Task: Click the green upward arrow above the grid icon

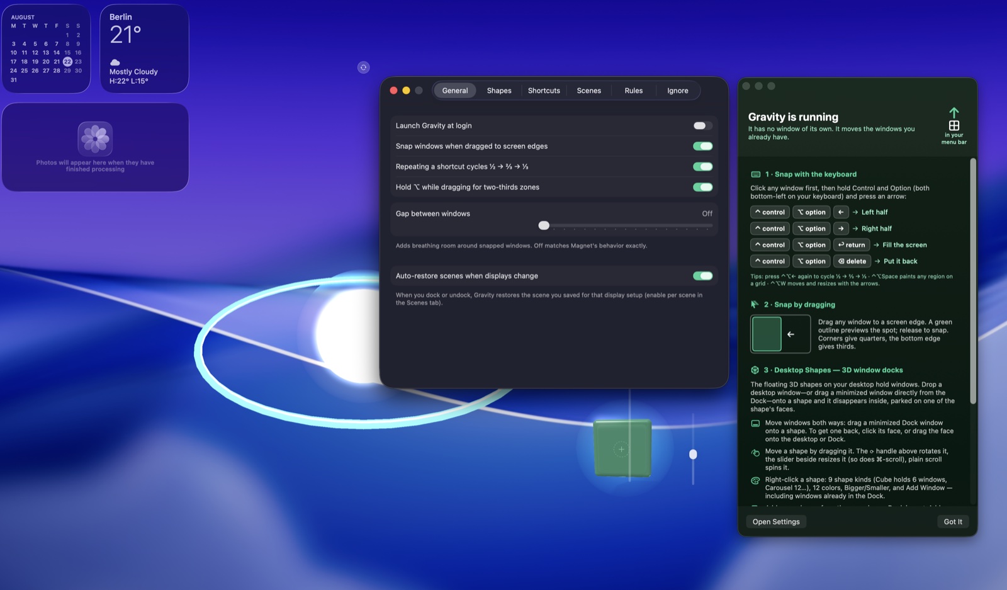Action: pyautogui.click(x=954, y=113)
